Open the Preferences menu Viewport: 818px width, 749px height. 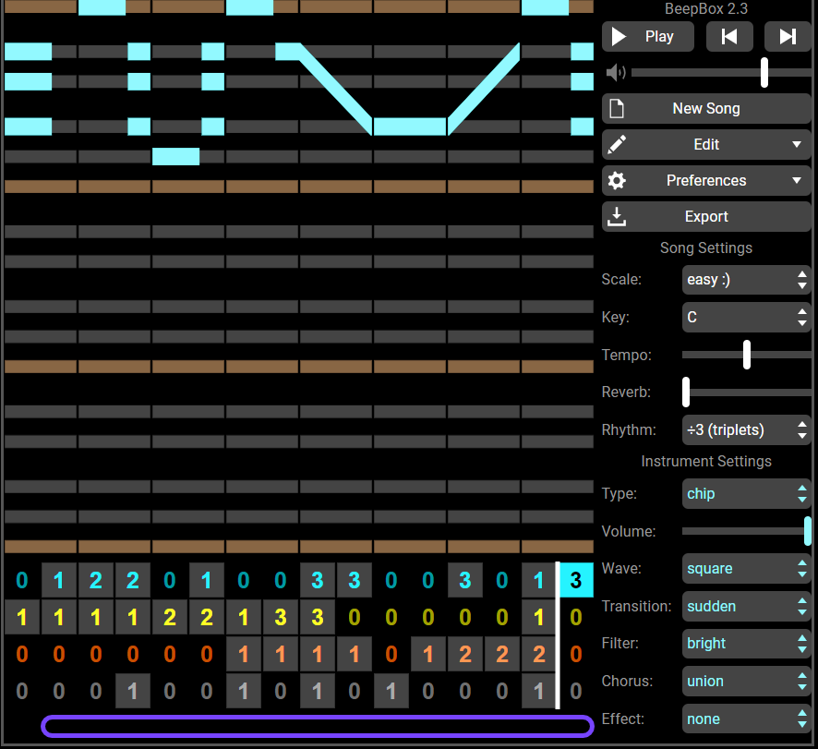point(706,181)
